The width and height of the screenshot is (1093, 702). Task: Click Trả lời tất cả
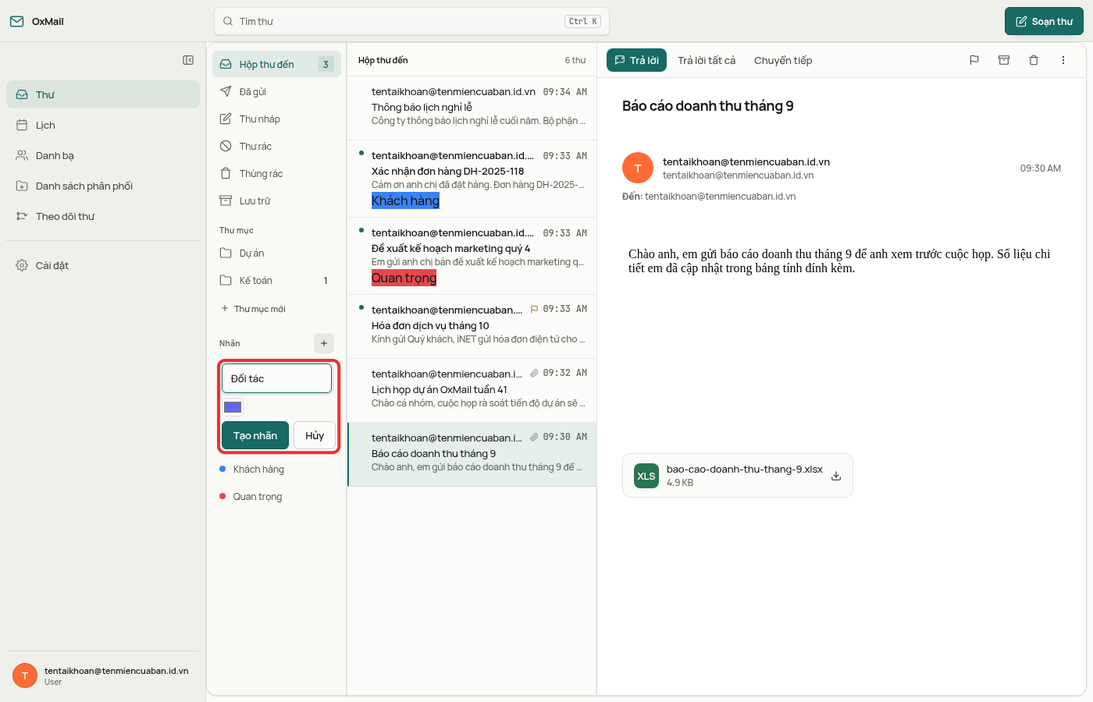coord(707,60)
